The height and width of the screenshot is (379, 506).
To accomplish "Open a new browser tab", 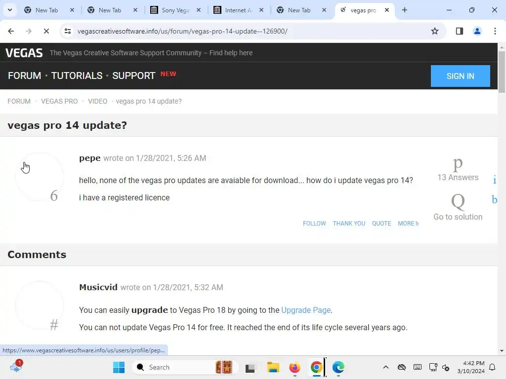I will [x=404, y=10].
